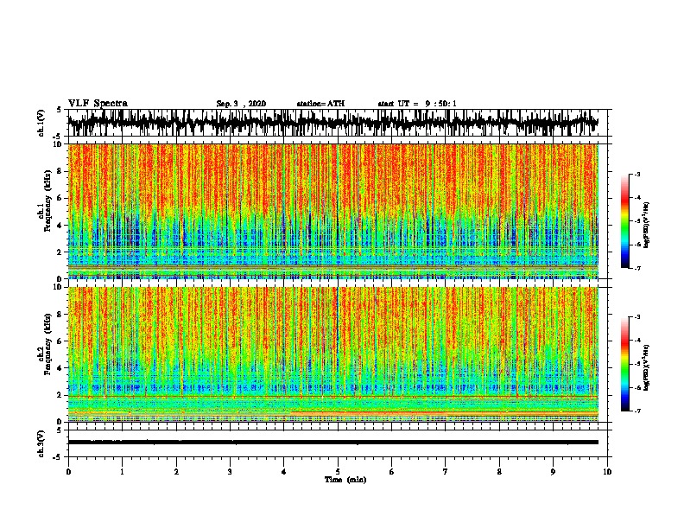The width and height of the screenshot is (684, 529).
Task: Click the "2" kHz tick on ch.2 spectrogram
Action: 60,395
